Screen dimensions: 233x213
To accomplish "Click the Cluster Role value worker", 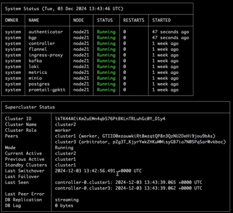I will [63, 130].
